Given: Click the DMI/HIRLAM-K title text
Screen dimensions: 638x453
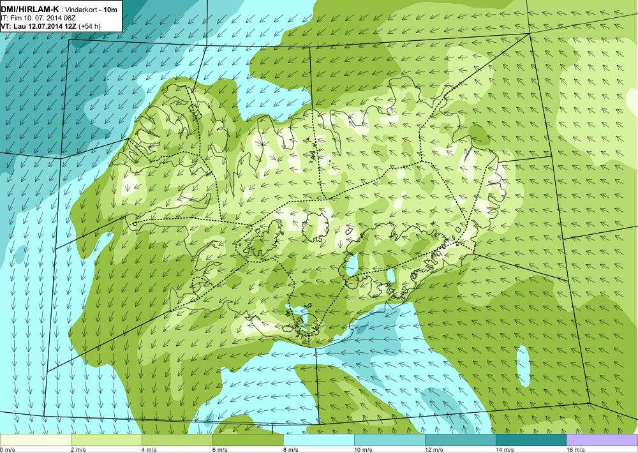Looking at the screenshot, I should 30,10.
